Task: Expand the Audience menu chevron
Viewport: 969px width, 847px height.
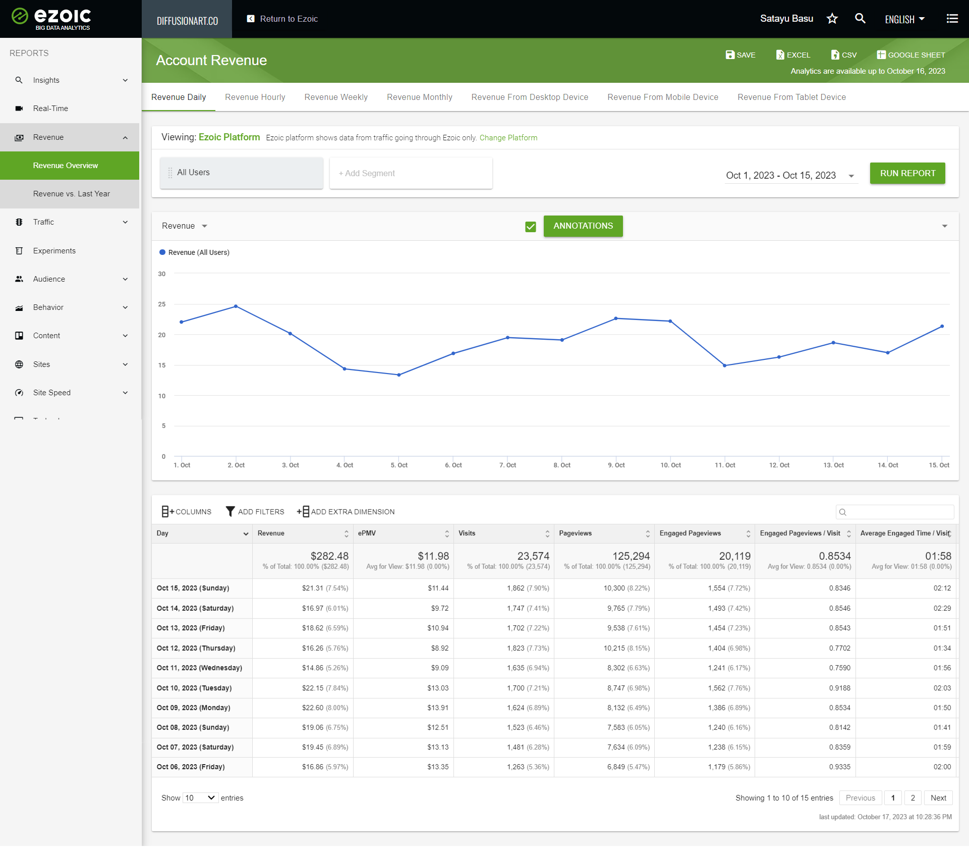Action: click(x=125, y=279)
